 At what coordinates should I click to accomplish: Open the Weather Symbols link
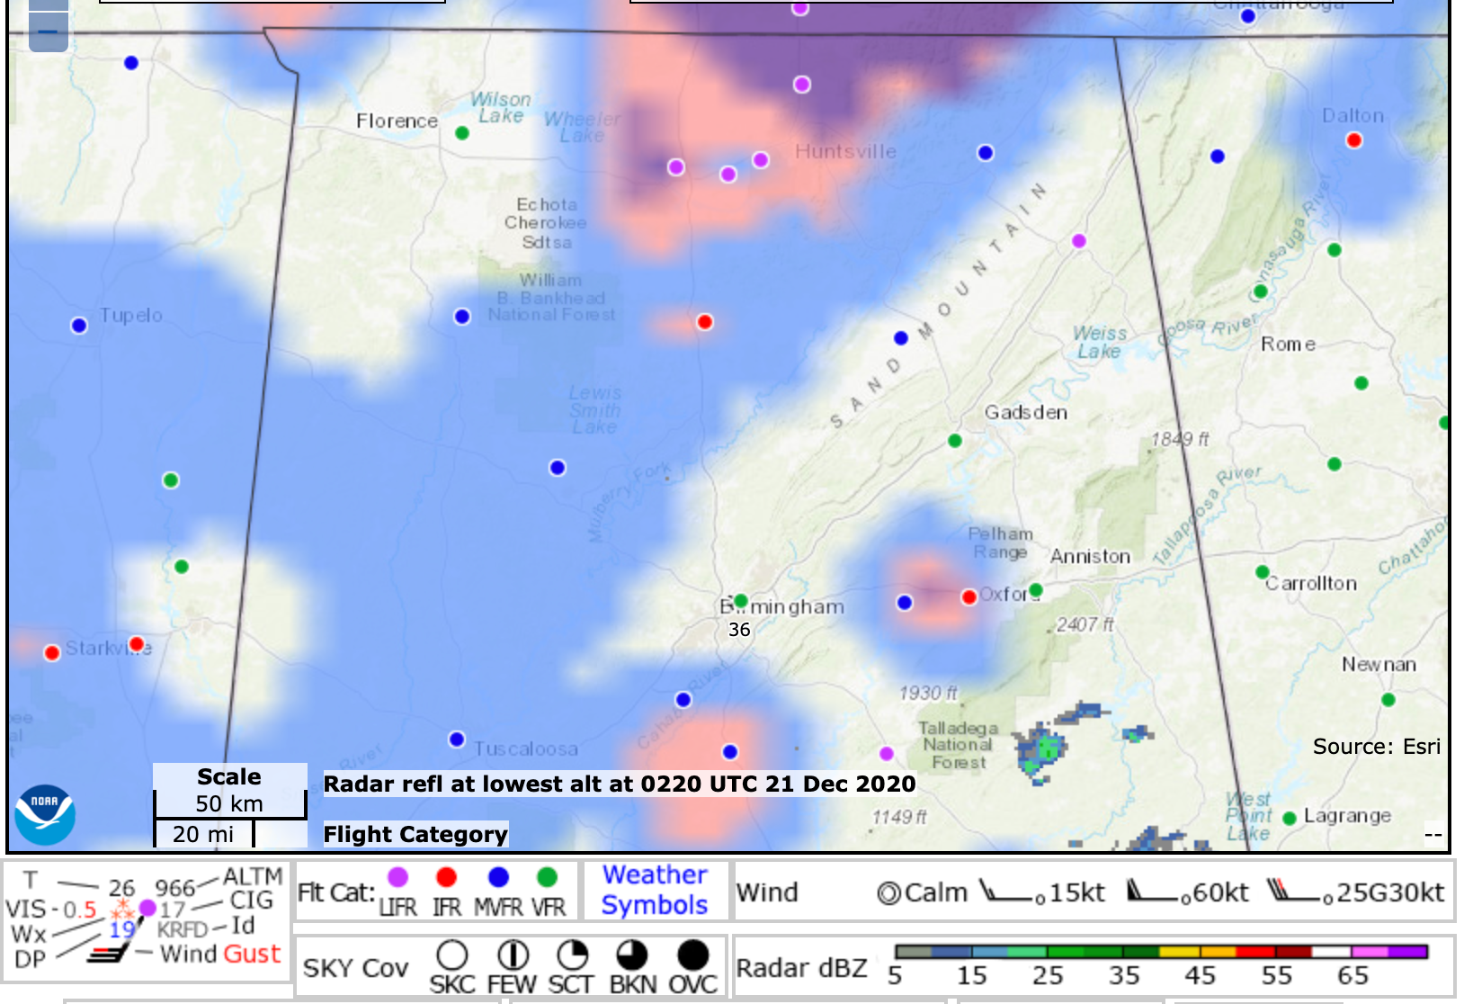point(654,890)
